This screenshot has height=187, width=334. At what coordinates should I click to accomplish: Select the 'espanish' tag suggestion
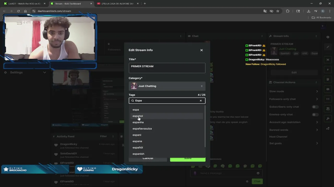pos(138,154)
